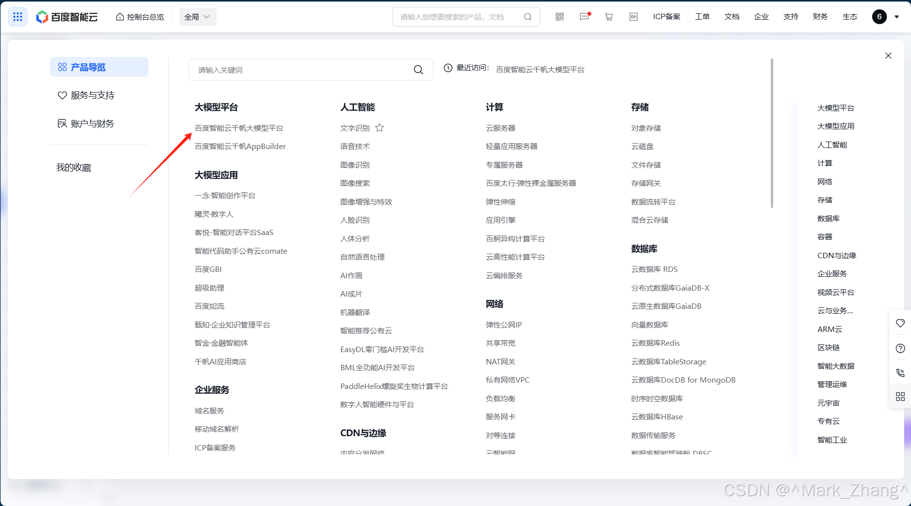The width and height of the screenshot is (911, 506).
Task: Open the 全局 region dropdown
Action: click(x=198, y=17)
